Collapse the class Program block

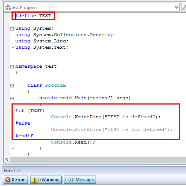click(x=12, y=86)
